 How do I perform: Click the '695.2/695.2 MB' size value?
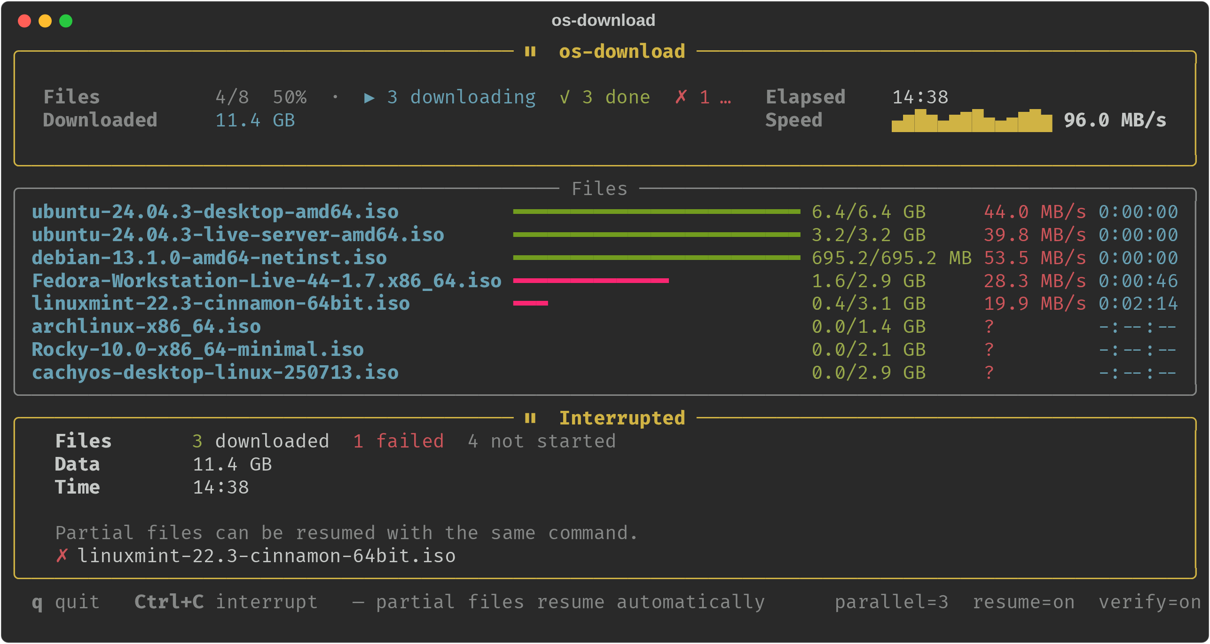click(892, 258)
